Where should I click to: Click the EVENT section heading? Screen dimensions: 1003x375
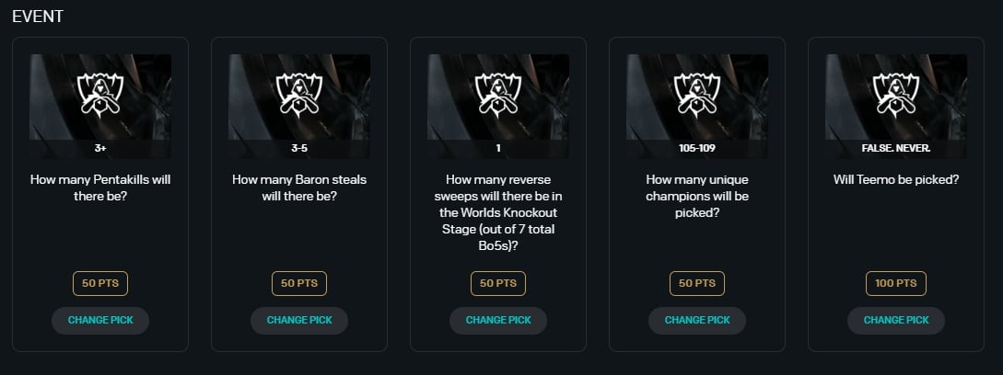click(x=38, y=17)
